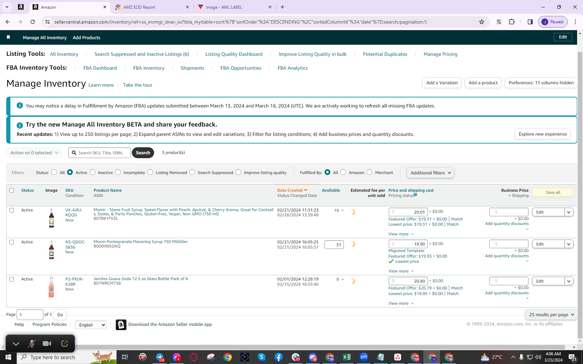Image resolution: width=583 pixels, height=364 pixels.
Task: Open the Monin Stone Fruit Syrup product thumbnail
Action: point(51,218)
